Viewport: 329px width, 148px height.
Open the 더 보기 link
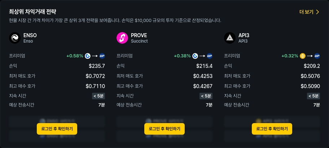(x=306, y=12)
